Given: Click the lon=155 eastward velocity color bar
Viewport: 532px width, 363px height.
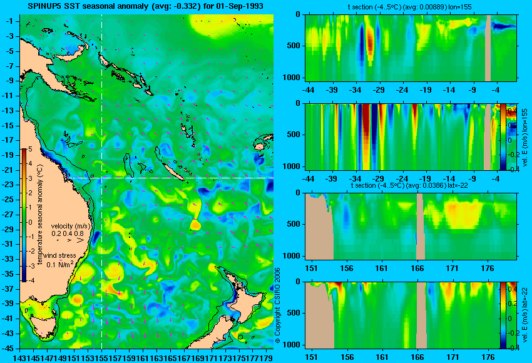Looking at the screenshot, I should (x=503, y=136).
